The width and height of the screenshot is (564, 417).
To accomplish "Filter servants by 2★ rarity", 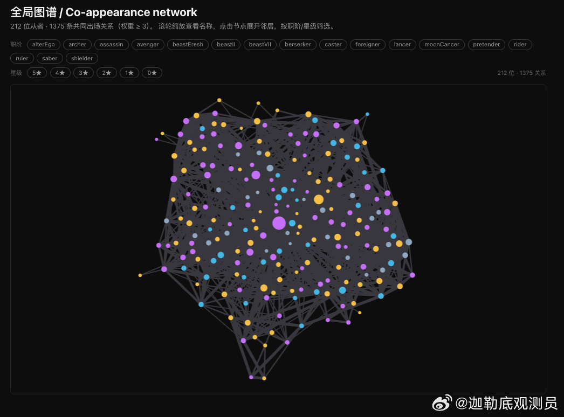I will point(106,73).
